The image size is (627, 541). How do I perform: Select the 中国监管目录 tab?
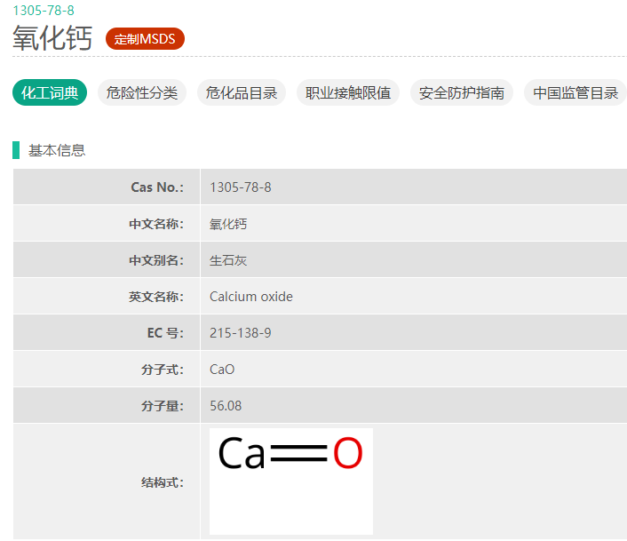coord(575,92)
